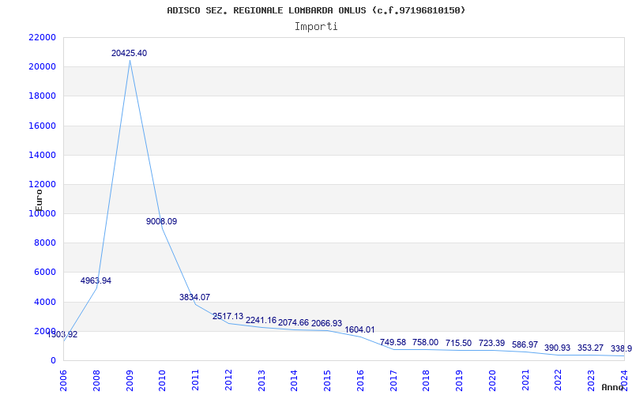The width and height of the screenshot is (632, 395).
Task: Click the x-axis year 2017
Action: (x=393, y=380)
